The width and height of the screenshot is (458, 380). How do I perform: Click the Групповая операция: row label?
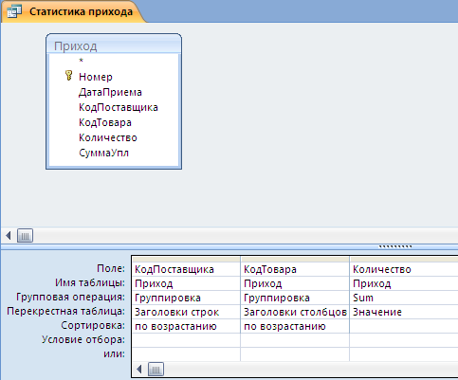pyautogui.click(x=70, y=297)
